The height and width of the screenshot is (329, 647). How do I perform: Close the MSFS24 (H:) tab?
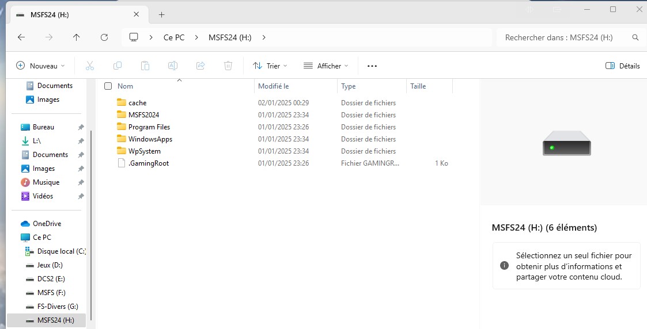[x=136, y=14]
